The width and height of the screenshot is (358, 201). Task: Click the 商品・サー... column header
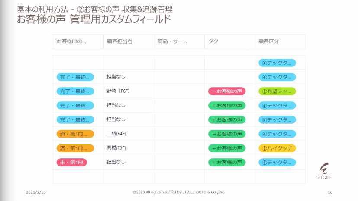[172, 41]
